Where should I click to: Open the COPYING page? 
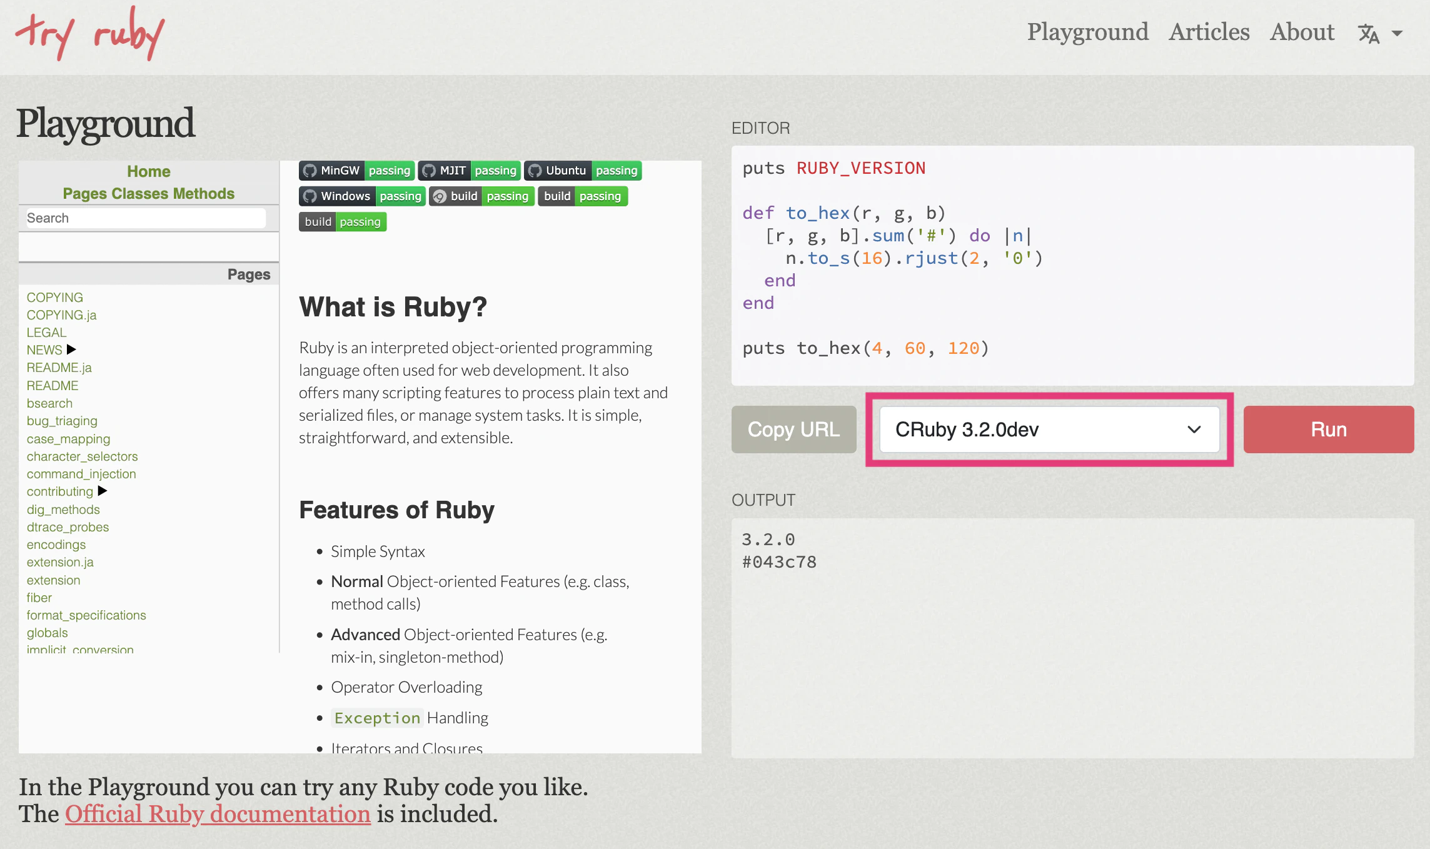click(x=55, y=298)
